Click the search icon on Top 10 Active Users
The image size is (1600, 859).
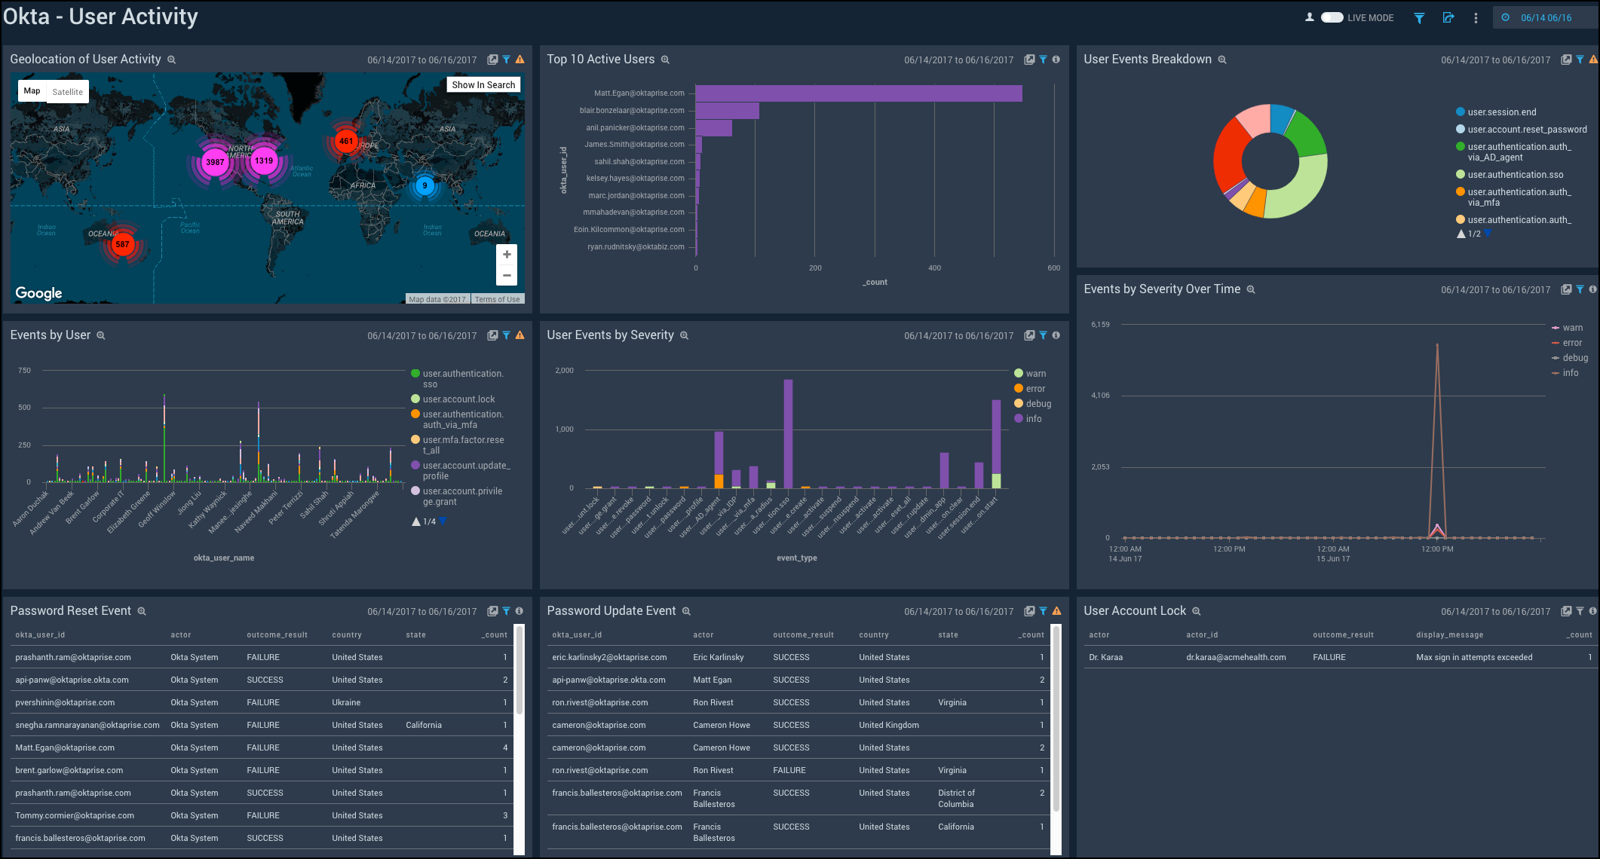click(666, 60)
